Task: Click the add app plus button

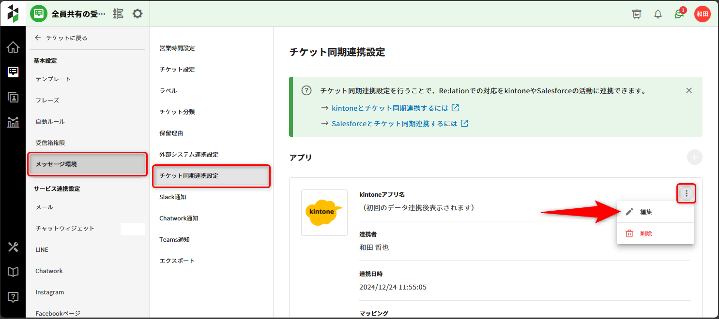Action: click(x=694, y=157)
